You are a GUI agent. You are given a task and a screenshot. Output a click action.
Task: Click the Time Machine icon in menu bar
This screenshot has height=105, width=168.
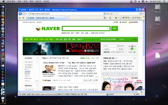coord(135,1)
